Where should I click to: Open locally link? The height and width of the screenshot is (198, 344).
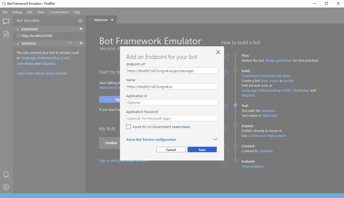pyautogui.click(x=288, y=81)
